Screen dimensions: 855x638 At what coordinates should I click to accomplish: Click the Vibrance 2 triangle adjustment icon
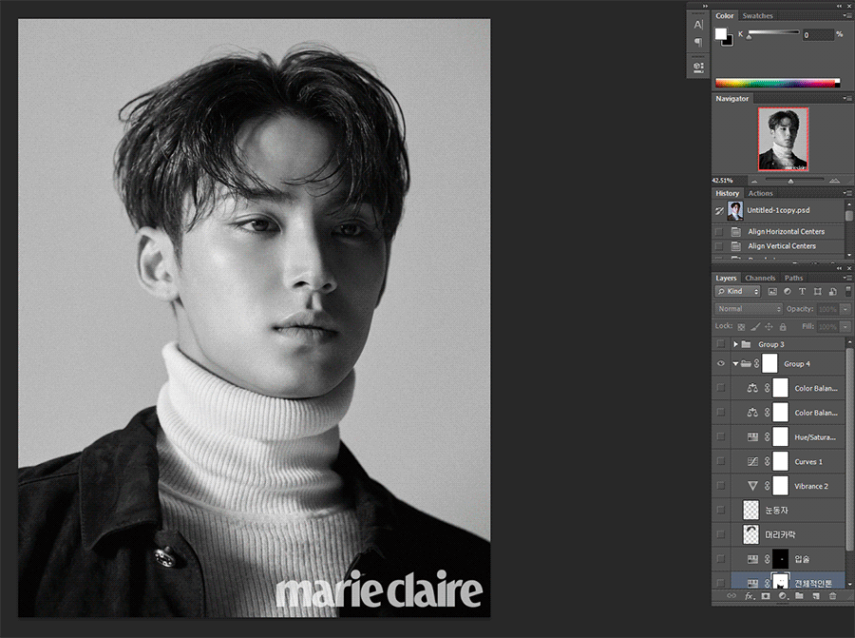(752, 486)
